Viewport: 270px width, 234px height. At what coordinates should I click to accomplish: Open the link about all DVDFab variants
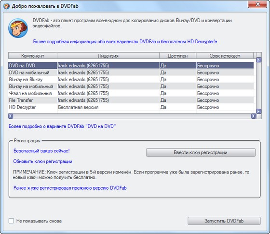(125, 42)
